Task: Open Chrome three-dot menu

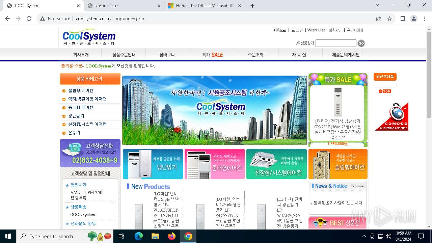Action: pos(424,19)
